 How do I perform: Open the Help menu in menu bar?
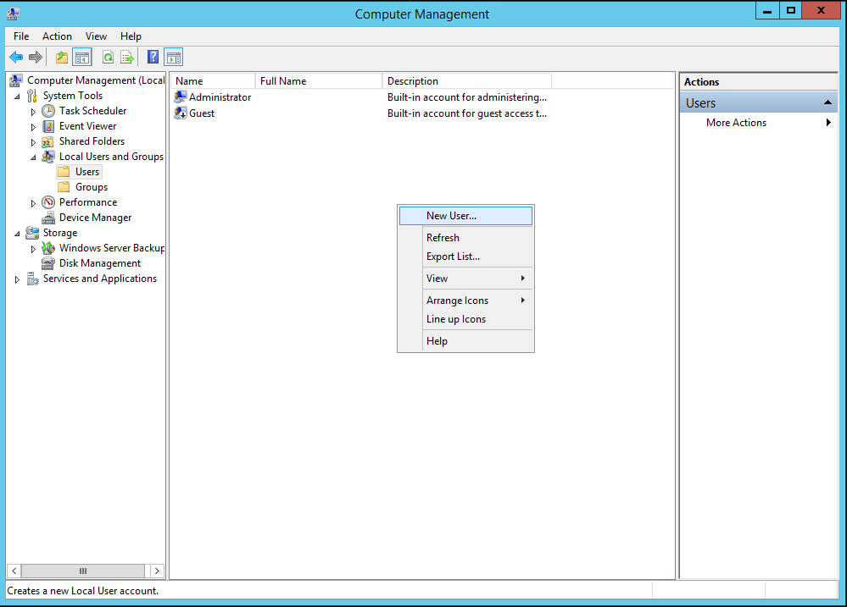point(131,36)
